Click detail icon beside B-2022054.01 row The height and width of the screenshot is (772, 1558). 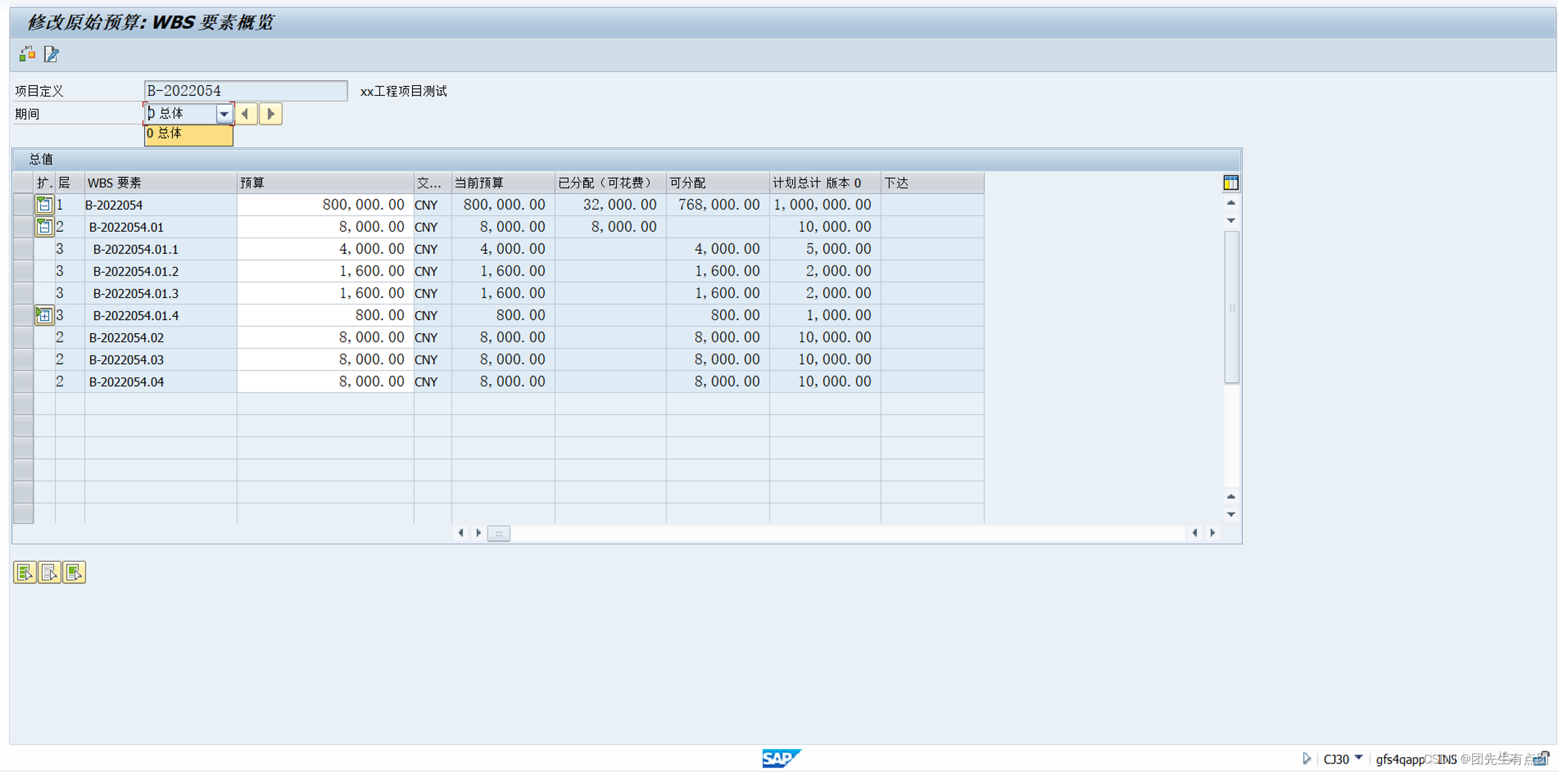44,227
